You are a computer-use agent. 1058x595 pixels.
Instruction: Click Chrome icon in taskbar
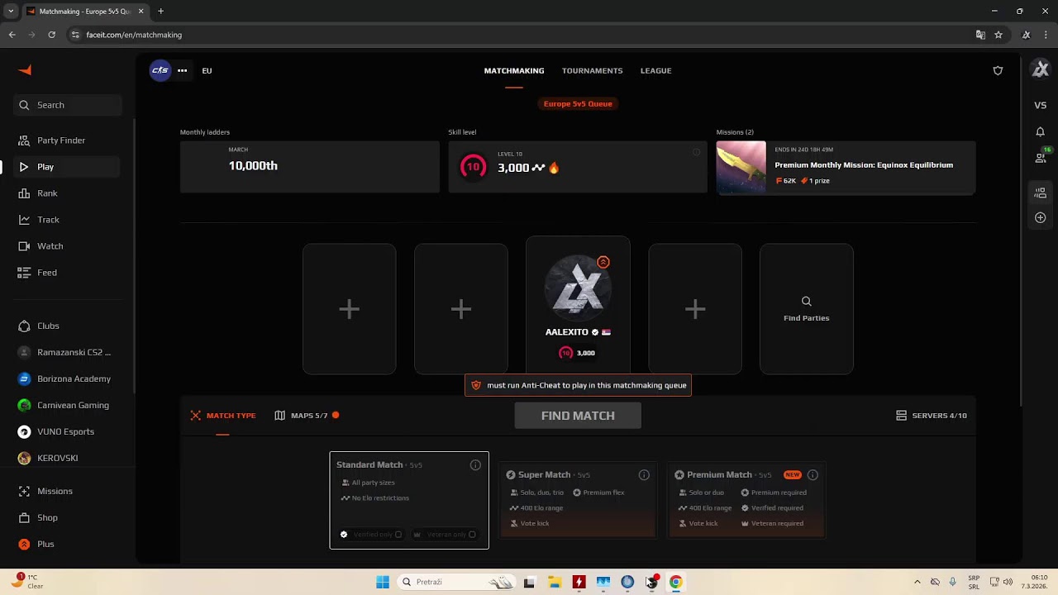click(x=676, y=582)
